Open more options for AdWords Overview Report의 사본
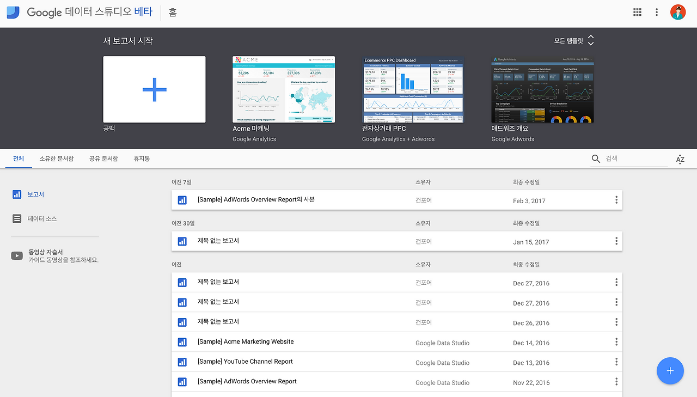697x397 pixels. [616, 200]
